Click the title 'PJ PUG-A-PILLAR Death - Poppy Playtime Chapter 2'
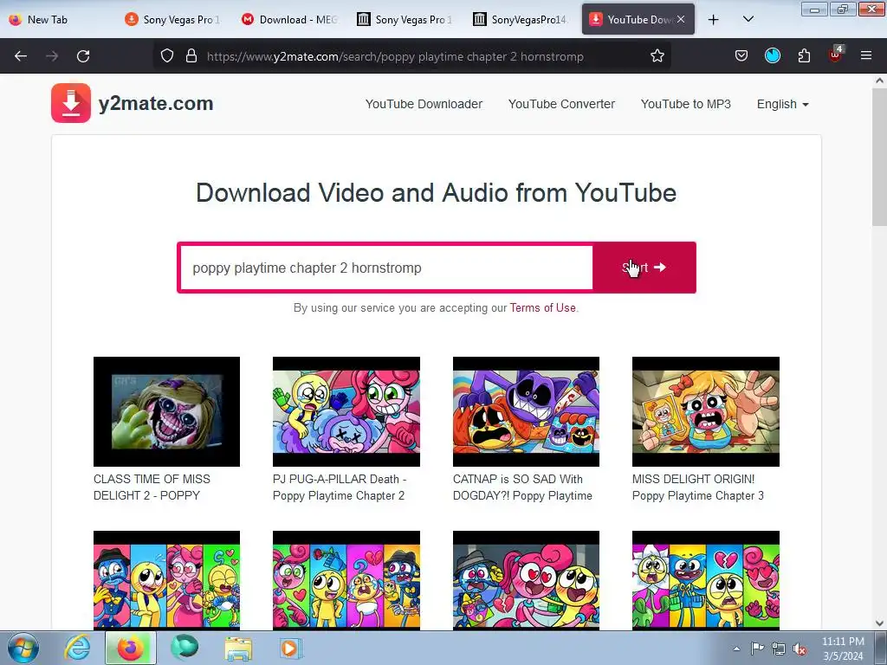 340,487
